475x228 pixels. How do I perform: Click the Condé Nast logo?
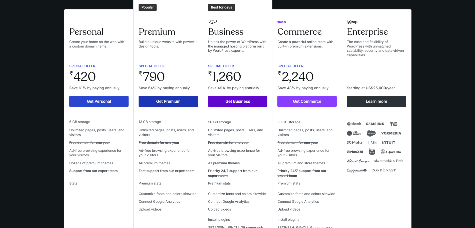click(383, 170)
